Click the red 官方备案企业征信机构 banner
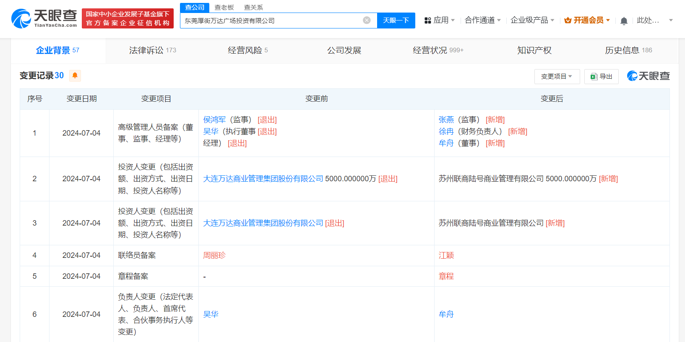 [128, 18]
